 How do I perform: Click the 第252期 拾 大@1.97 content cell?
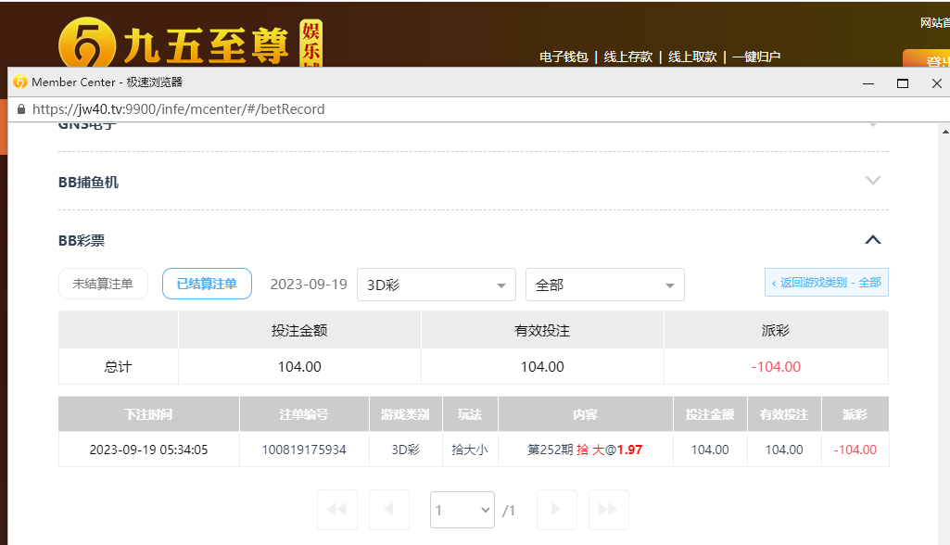pos(585,450)
